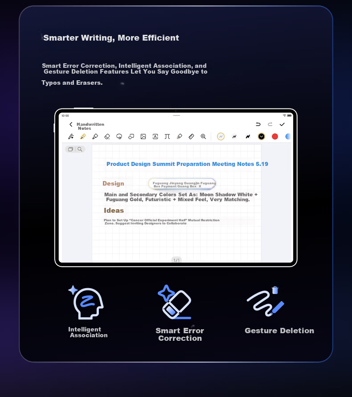Click the Design heading
The height and width of the screenshot is (397, 352).
pos(113,183)
